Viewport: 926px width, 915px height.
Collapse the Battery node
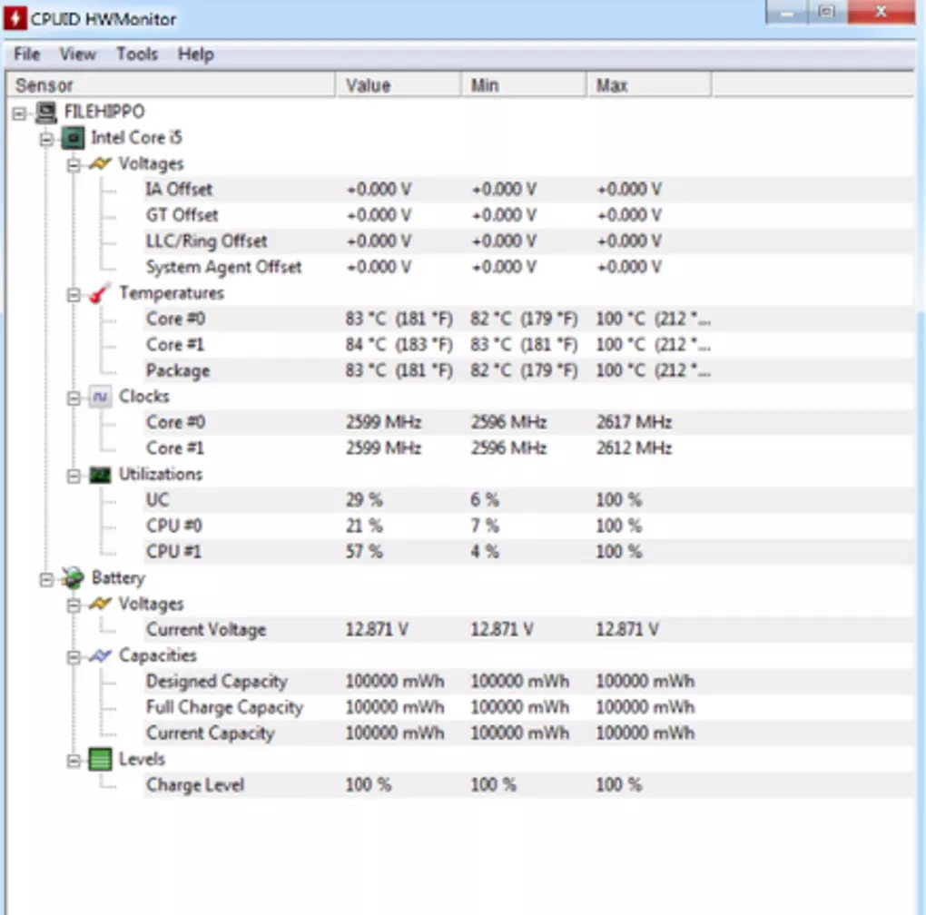46,580
